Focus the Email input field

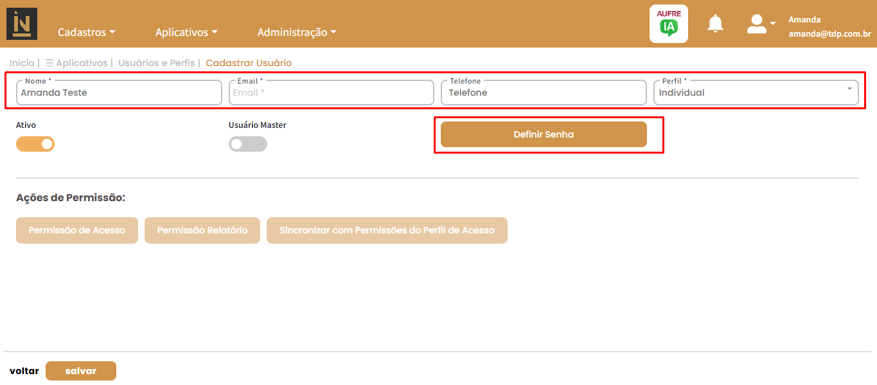pos(331,93)
